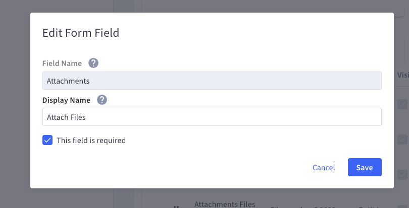409x208 pixels.
Task: Toggle the topmost dimmed Visible column checkbox
Action: coord(402,104)
